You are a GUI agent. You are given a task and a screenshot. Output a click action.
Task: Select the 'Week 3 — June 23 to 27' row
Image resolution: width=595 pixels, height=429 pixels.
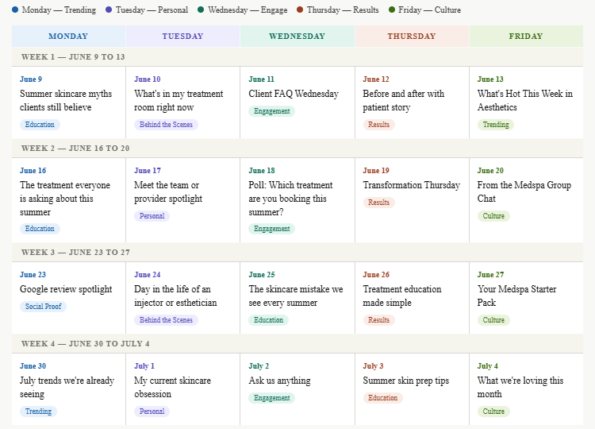coord(297,253)
